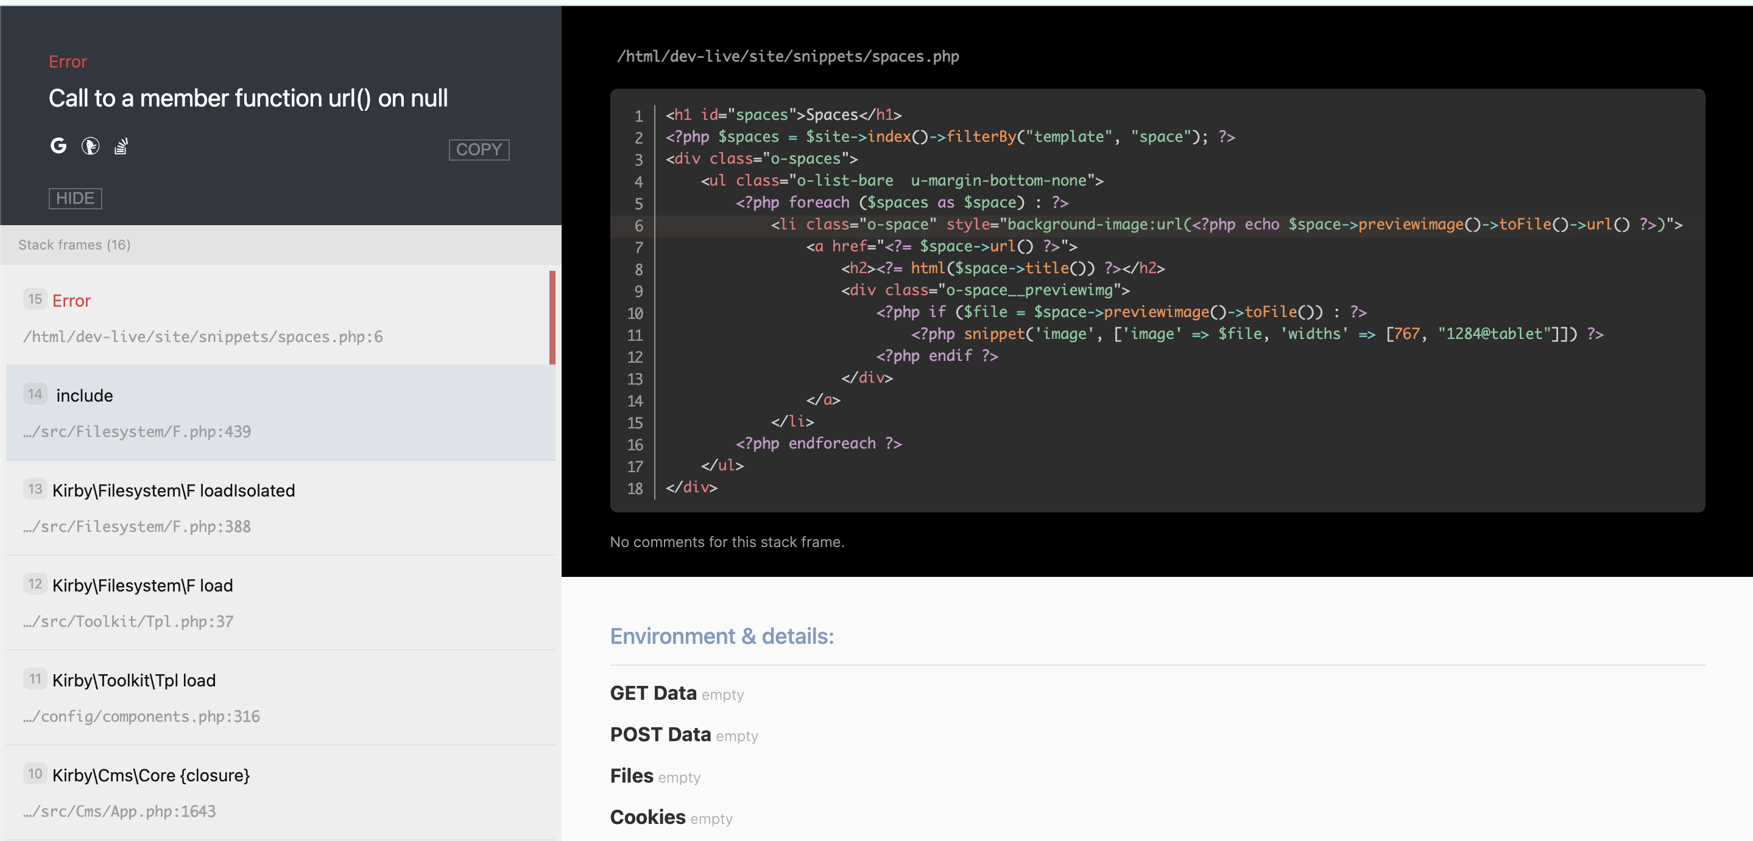Click the Stack frames (16) header
The image size is (1753, 841).
pos(74,245)
